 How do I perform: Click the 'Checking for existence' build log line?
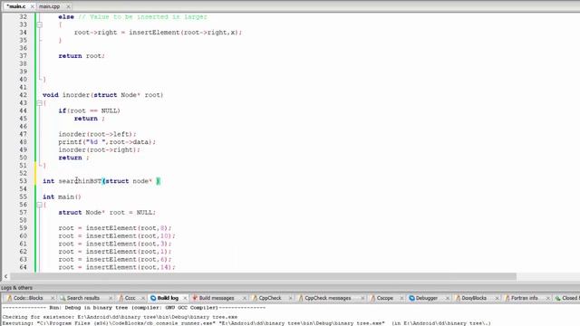click(120, 317)
